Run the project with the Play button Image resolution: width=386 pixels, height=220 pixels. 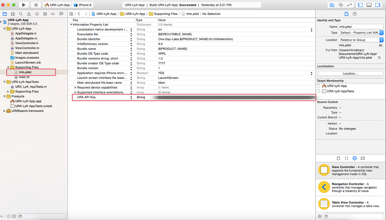[x=24, y=5]
